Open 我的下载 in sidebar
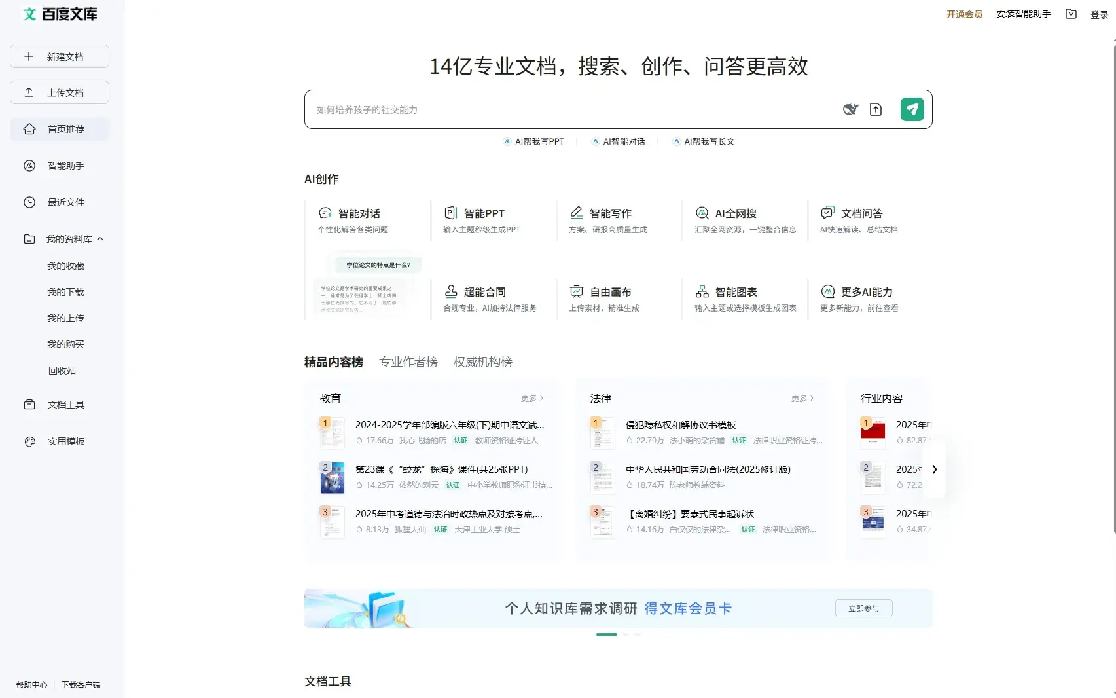Viewport: 1116px width, 698px height. (65, 292)
